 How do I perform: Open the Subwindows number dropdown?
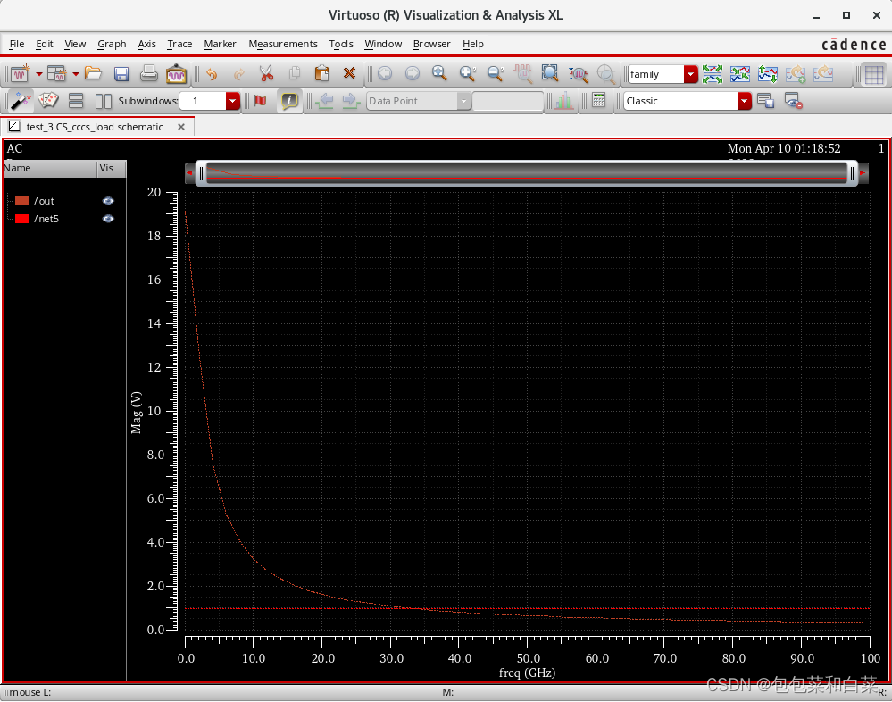click(x=232, y=101)
